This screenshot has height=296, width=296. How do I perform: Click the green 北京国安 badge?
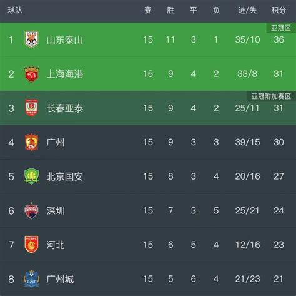(31, 176)
